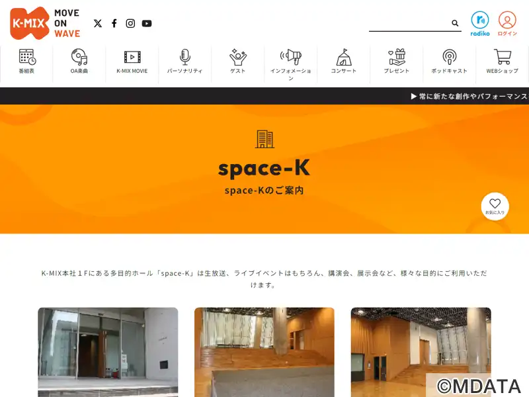Open コンサート concerts page
Image resolution: width=529 pixels, height=397 pixels.
(343, 62)
